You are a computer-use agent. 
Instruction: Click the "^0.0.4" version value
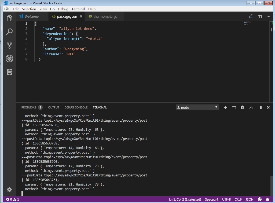tap(94, 39)
